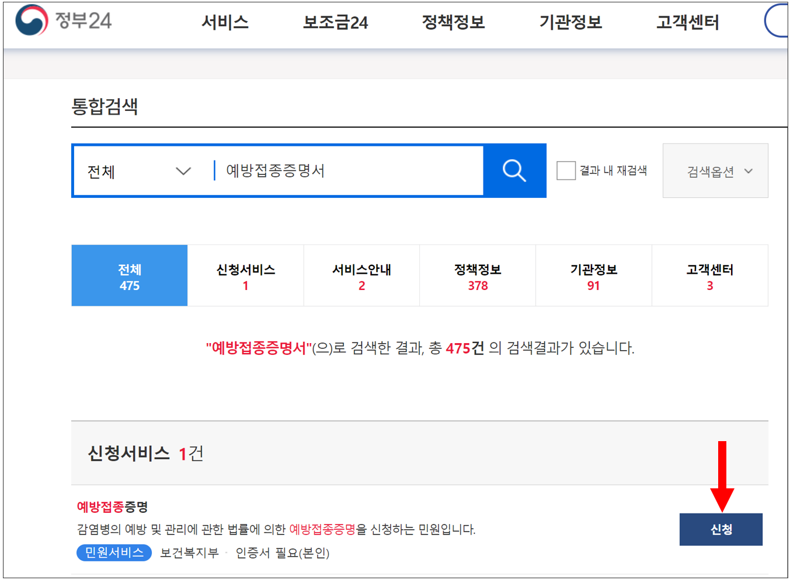Switch to the 고객센터 3 tab
The height and width of the screenshot is (580, 797).
(x=710, y=275)
